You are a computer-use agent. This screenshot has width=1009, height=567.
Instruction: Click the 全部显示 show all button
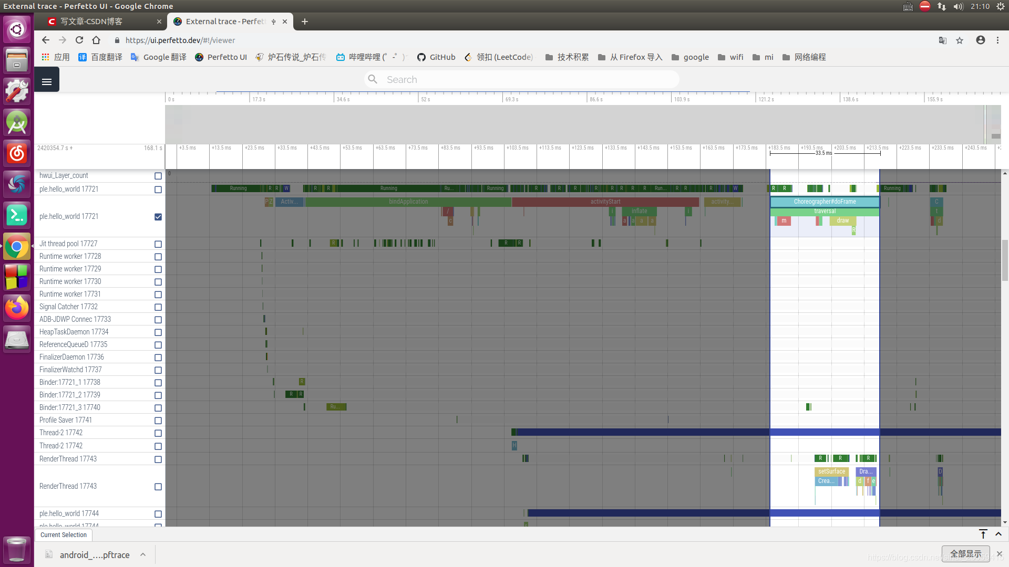coord(965,554)
